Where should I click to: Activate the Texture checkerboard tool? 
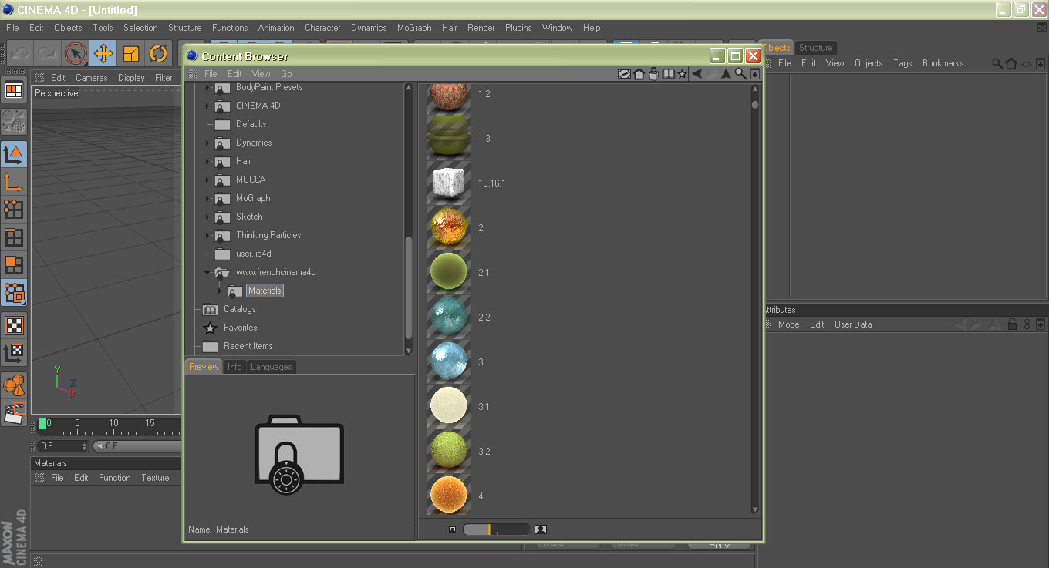pyautogui.click(x=13, y=325)
